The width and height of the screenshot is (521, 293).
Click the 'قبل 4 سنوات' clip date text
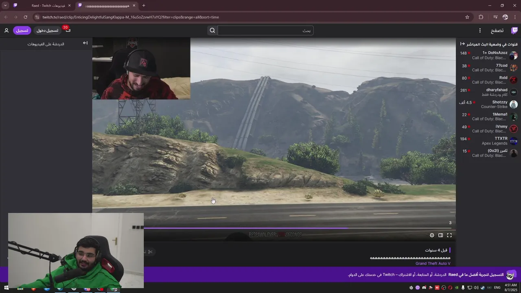pos(436,250)
